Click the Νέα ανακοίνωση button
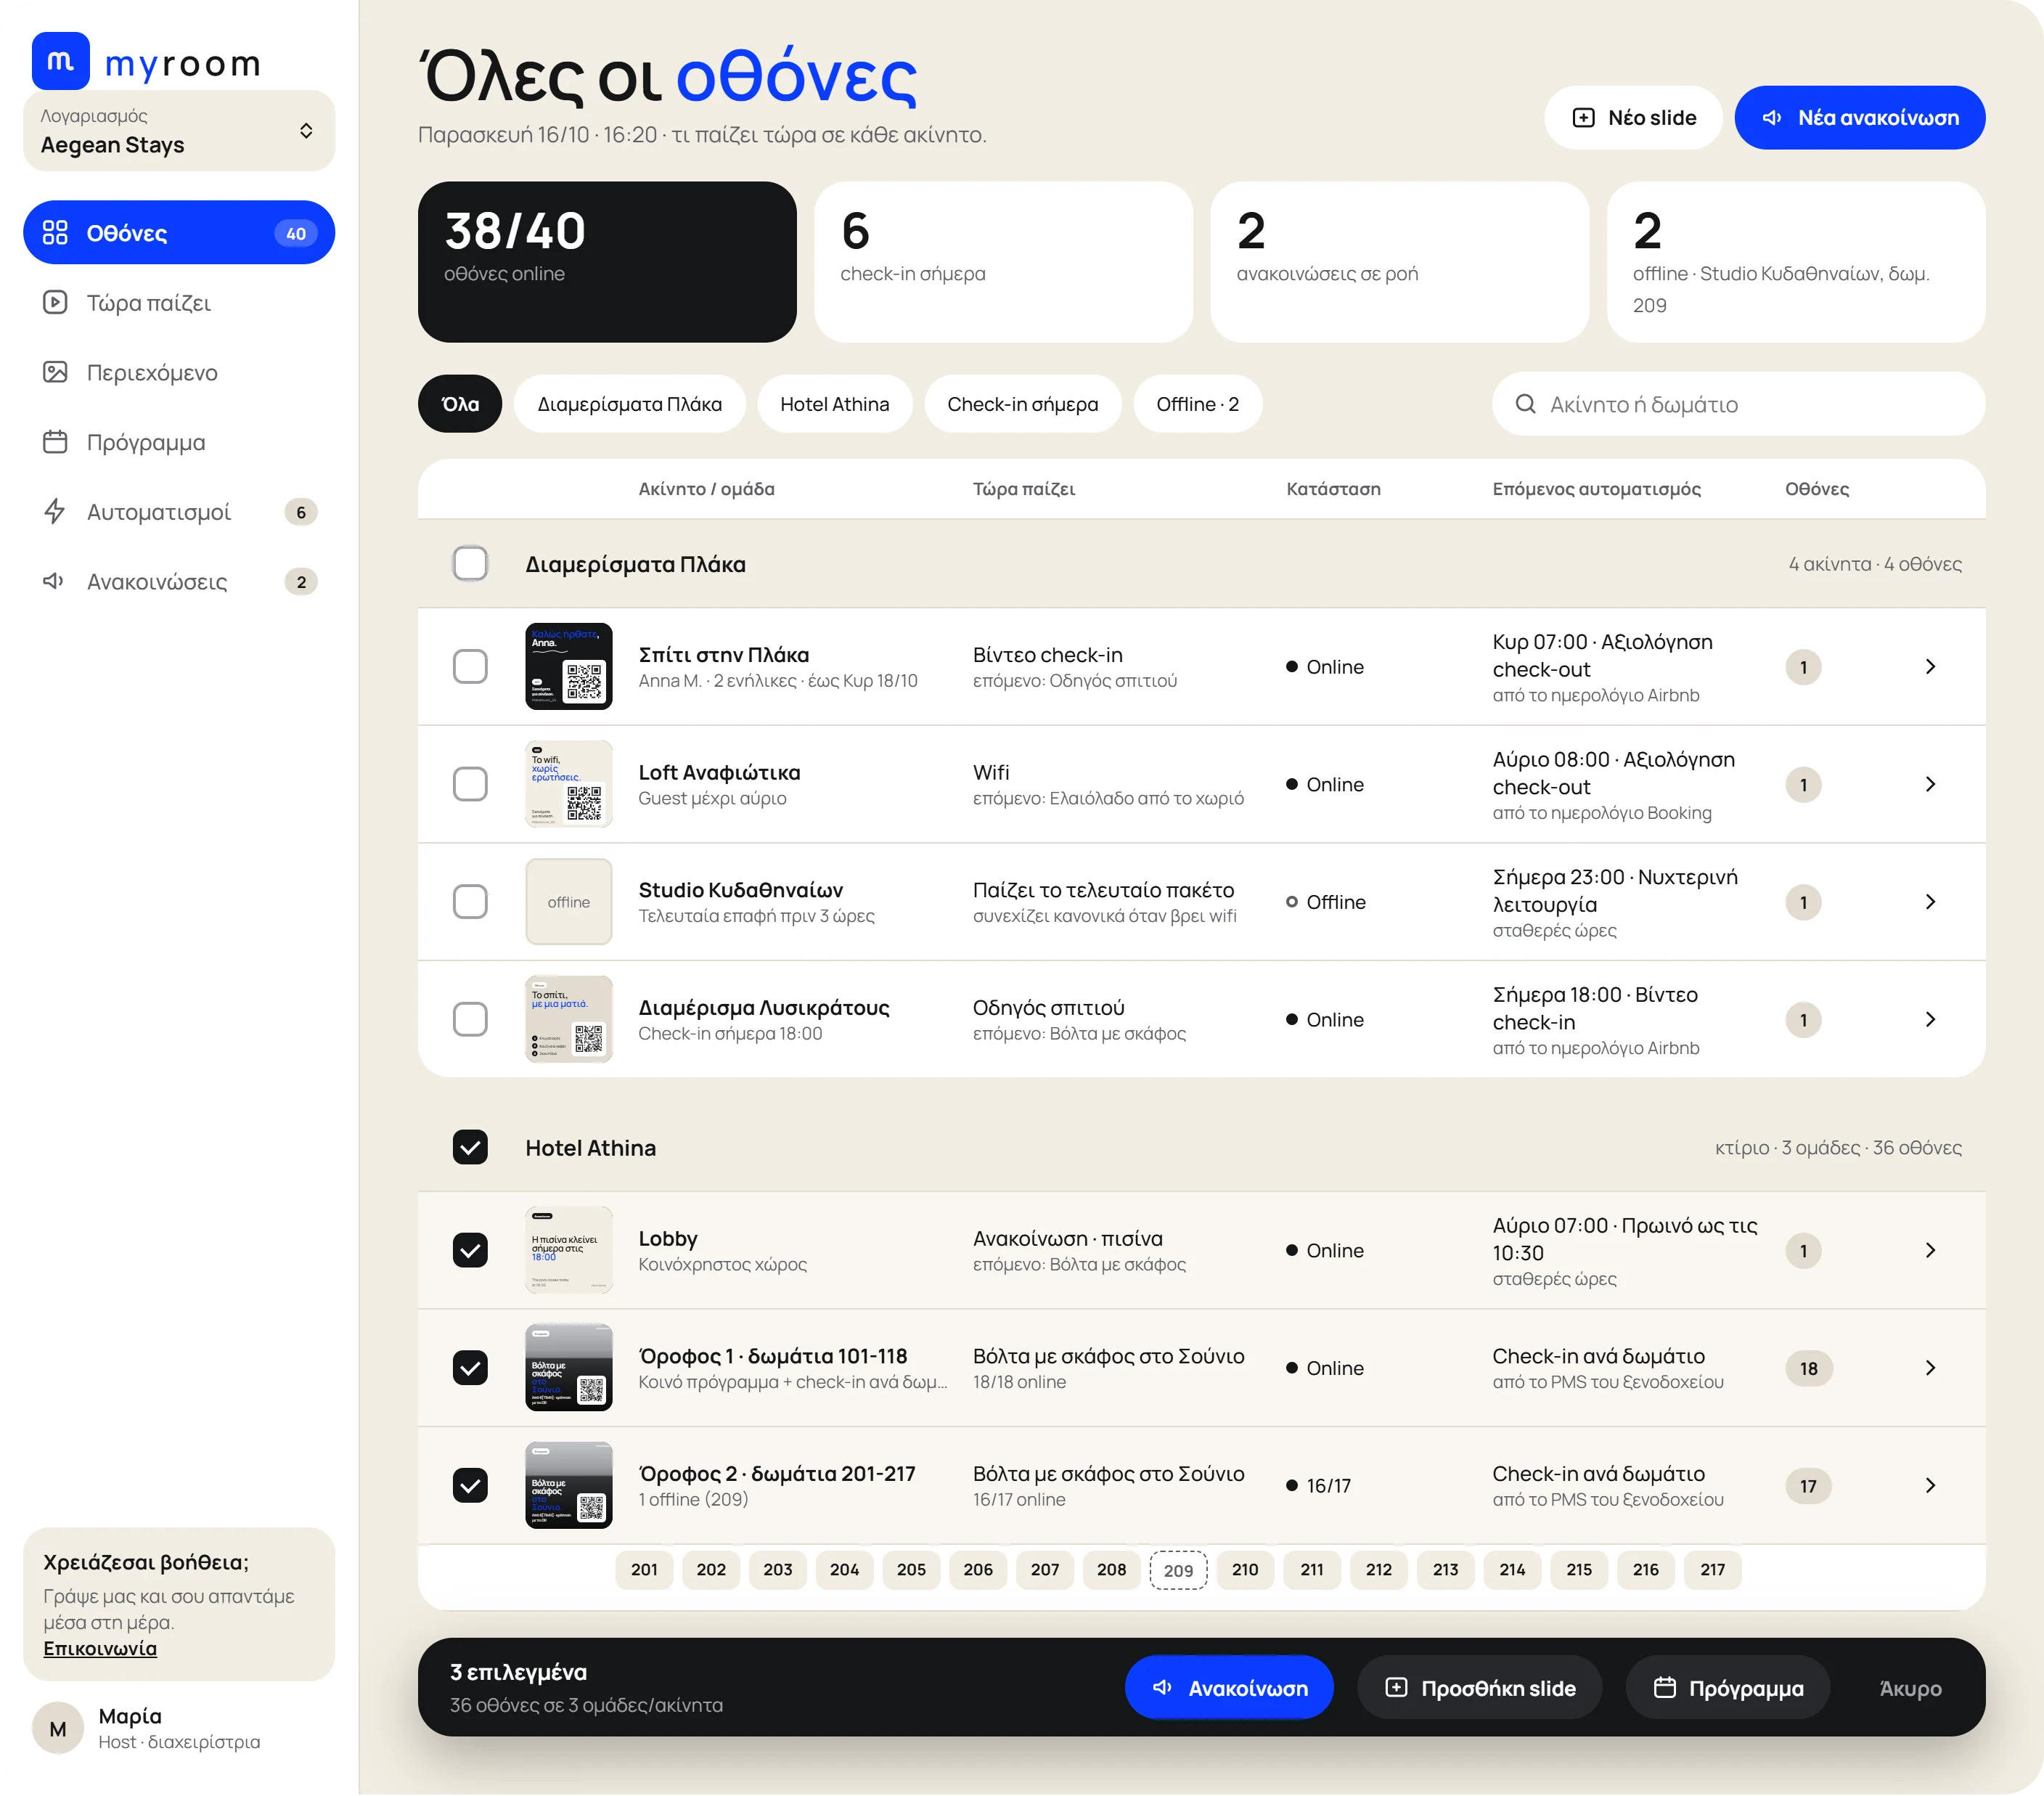 coord(1860,118)
